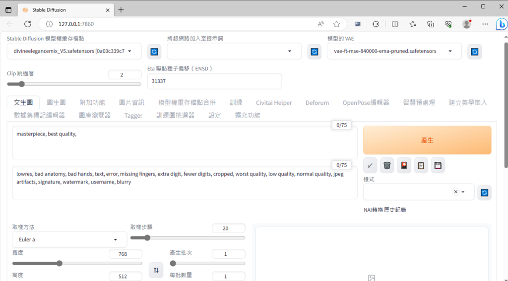
Task: Open the 智慧預處理 tab
Action: click(x=419, y=103)
